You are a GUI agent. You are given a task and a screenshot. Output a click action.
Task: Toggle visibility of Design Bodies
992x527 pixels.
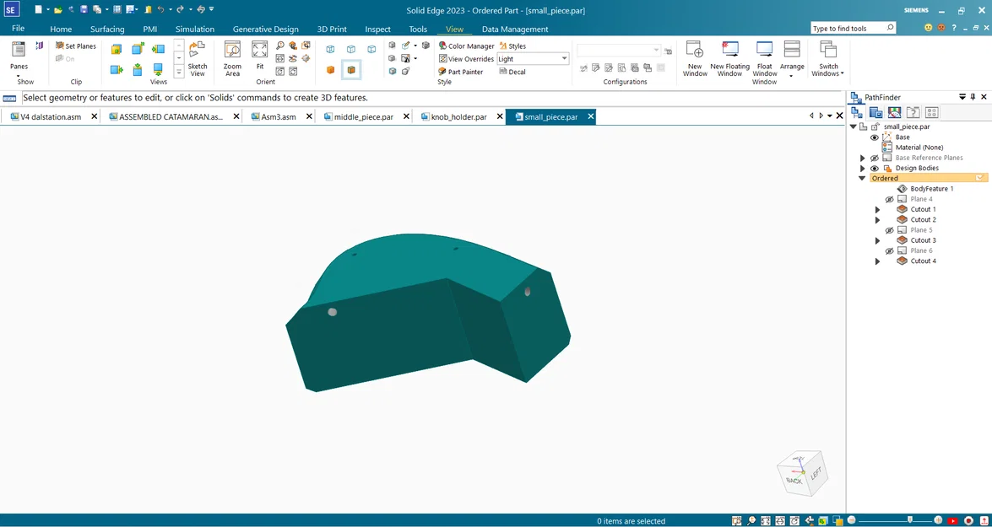[875, 169]
